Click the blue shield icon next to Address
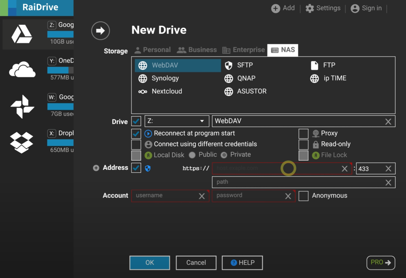The image size is (406, 278). [148, 168]
